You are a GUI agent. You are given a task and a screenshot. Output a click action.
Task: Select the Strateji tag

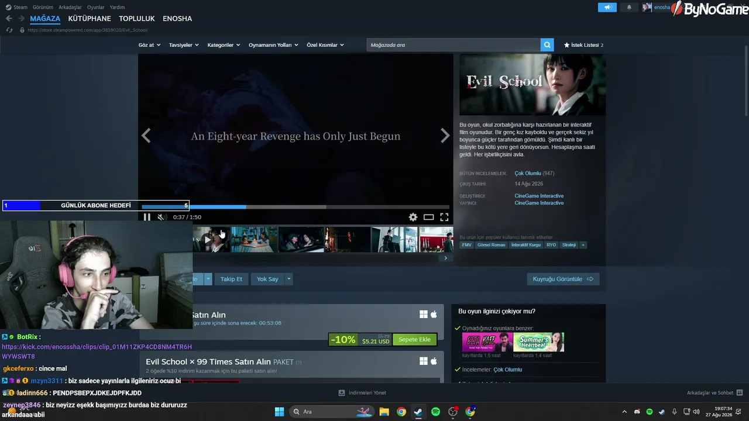pyautogui.click(x=569, y=245)
